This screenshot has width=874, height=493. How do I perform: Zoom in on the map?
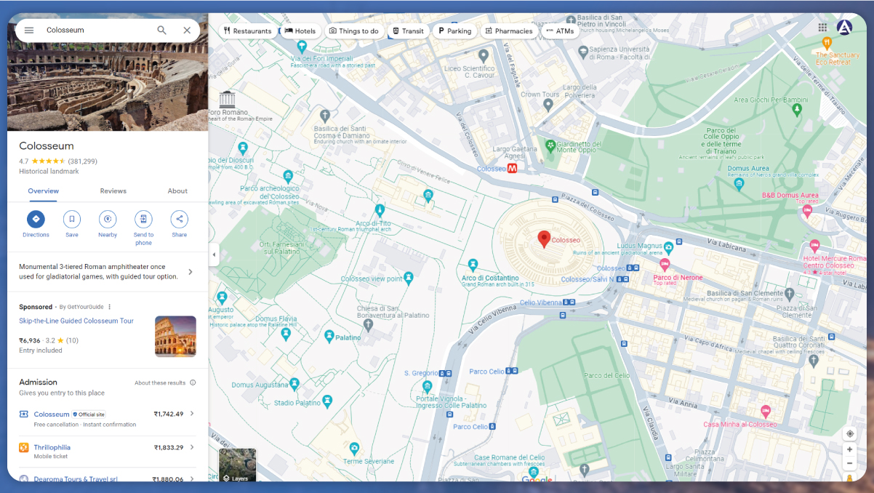pos(849,450)
